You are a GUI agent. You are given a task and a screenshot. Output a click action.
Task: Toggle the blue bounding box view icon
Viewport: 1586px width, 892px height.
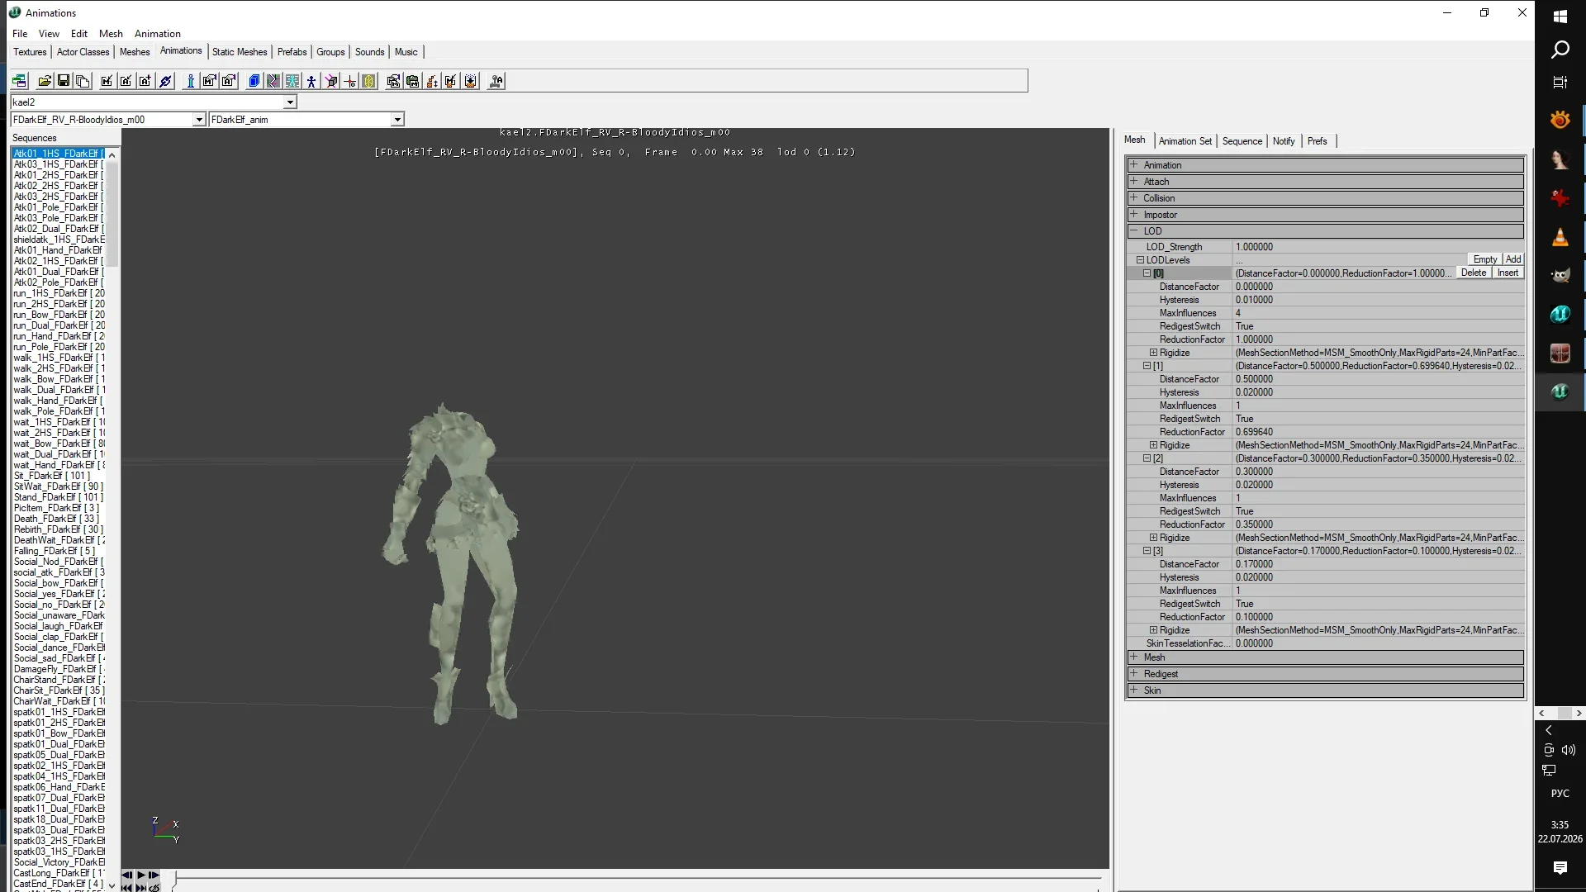pos(254,81)
